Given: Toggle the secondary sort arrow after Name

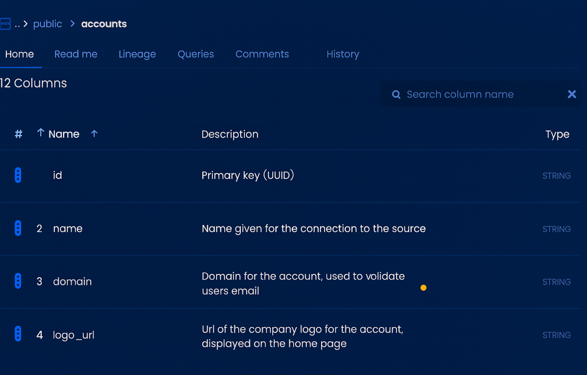Looking at the screenshot, I should [94, 134].
